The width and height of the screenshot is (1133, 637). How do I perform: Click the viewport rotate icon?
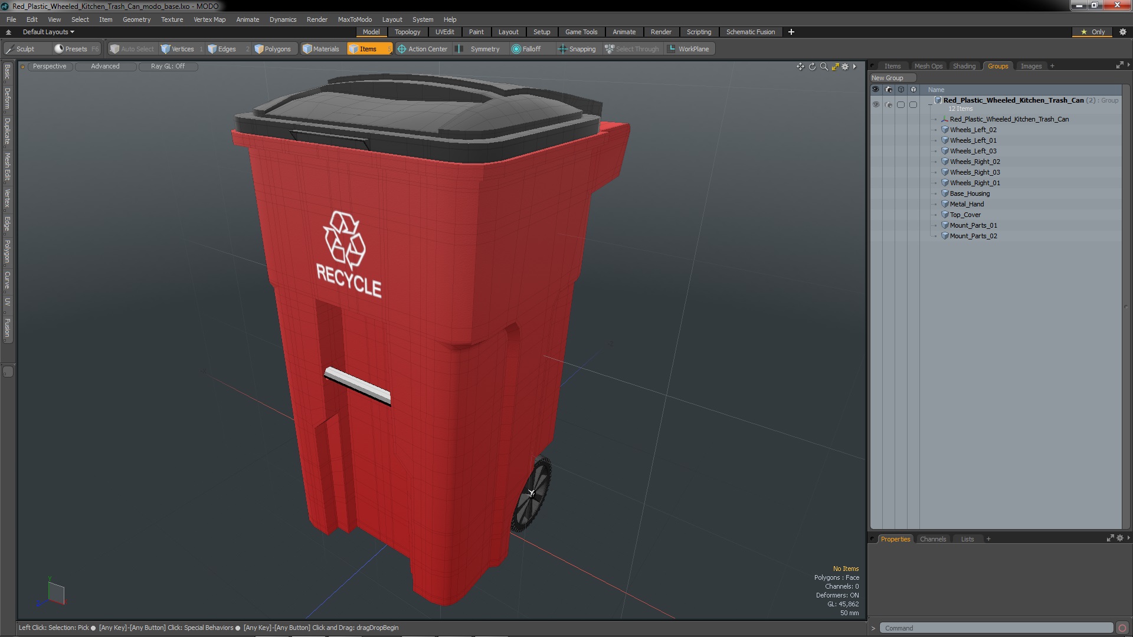click(x=812, y=67)
